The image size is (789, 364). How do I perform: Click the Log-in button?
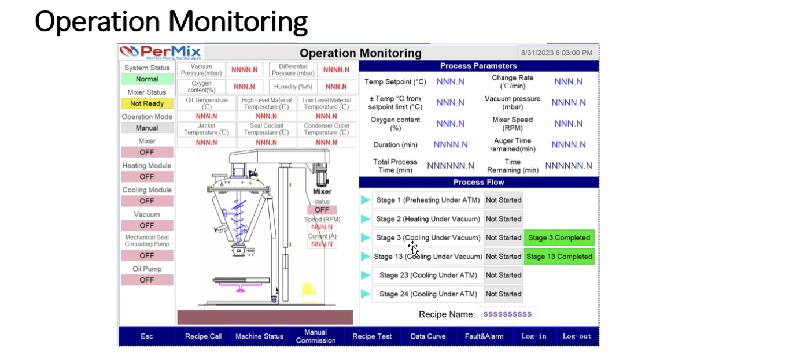tap(533, 336)
